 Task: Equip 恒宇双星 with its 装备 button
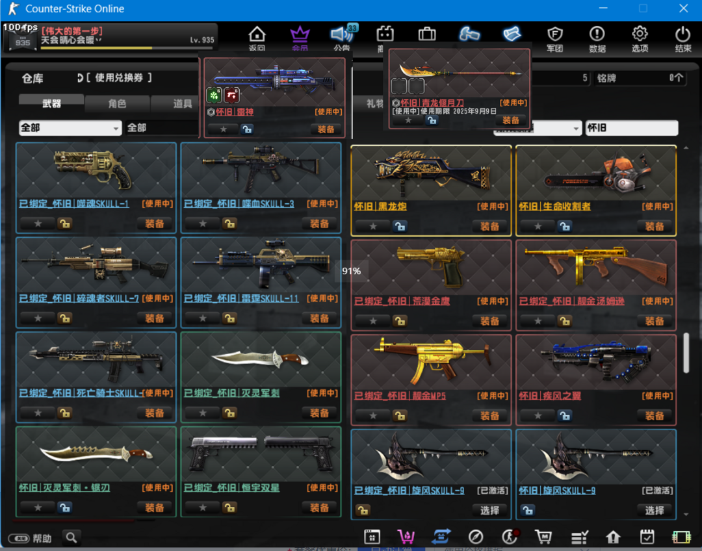tap(319, 507)
